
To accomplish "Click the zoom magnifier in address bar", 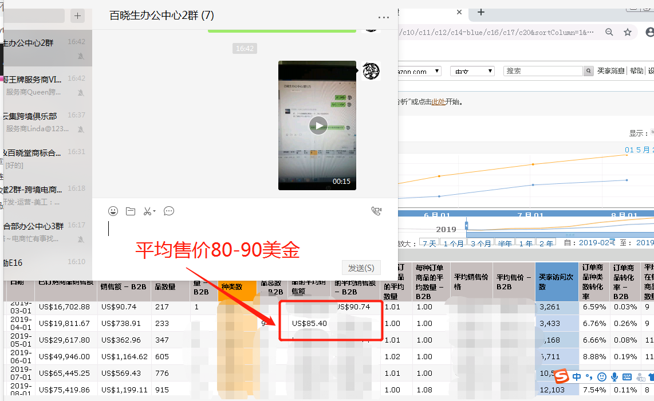I will coord(609,32).
